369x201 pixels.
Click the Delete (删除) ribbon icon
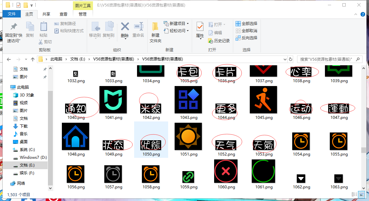pos(125,27)
